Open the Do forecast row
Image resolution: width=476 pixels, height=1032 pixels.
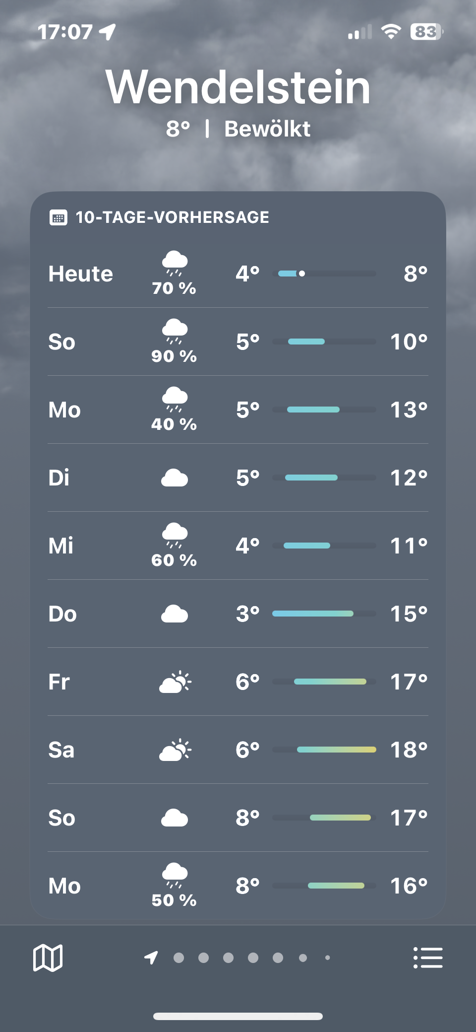(238, 614)
